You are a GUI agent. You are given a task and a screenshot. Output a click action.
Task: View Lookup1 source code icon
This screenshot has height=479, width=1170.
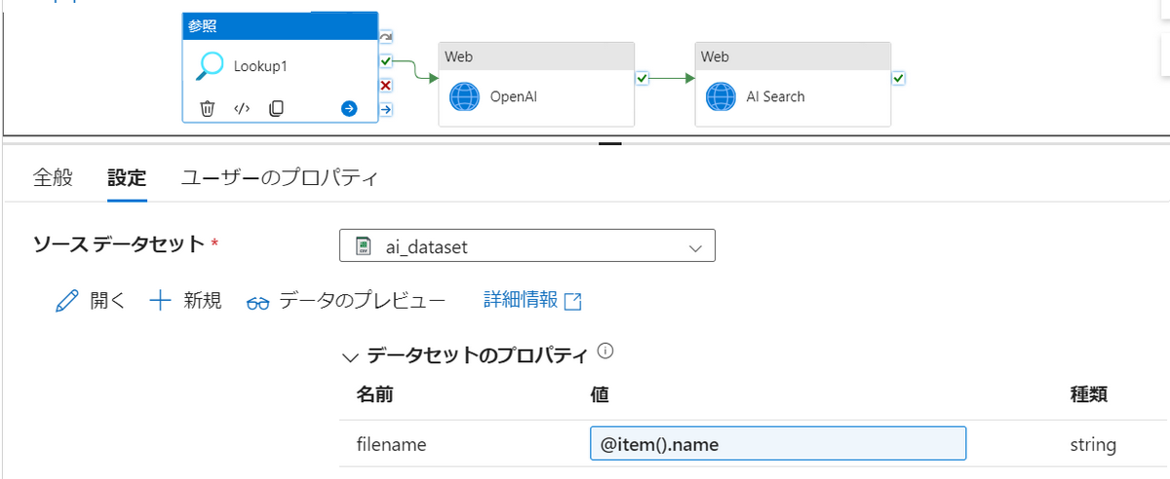(x=242, y=108)
